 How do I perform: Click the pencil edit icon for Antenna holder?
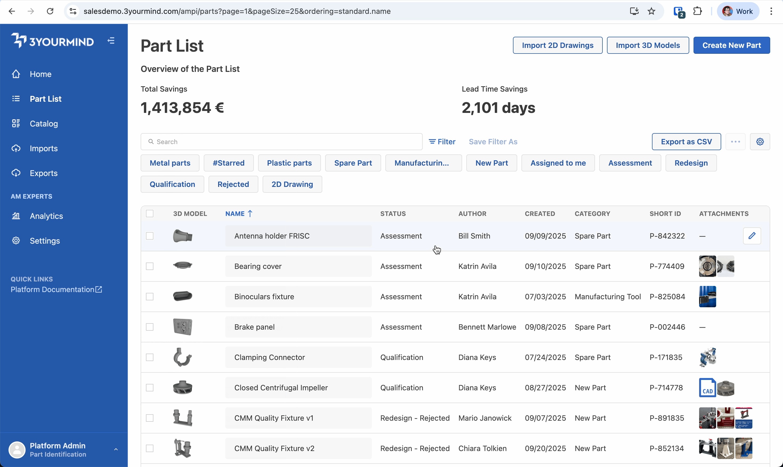pos(752,236)
